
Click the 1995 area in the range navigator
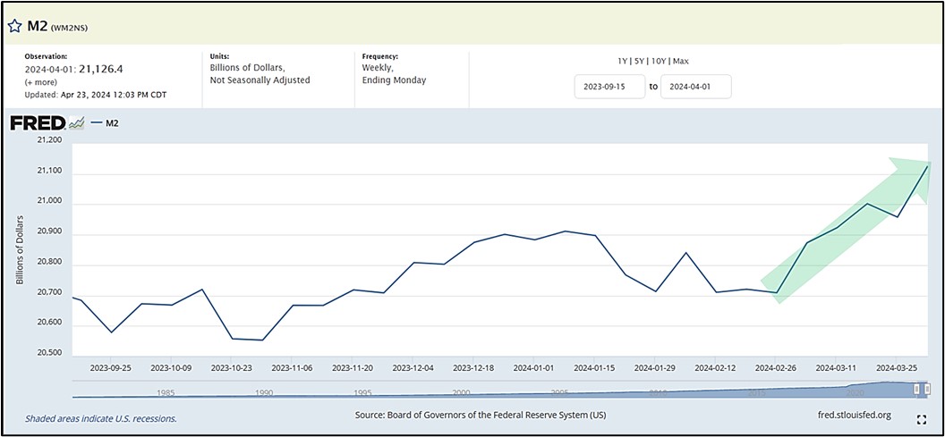pos(363,391)
